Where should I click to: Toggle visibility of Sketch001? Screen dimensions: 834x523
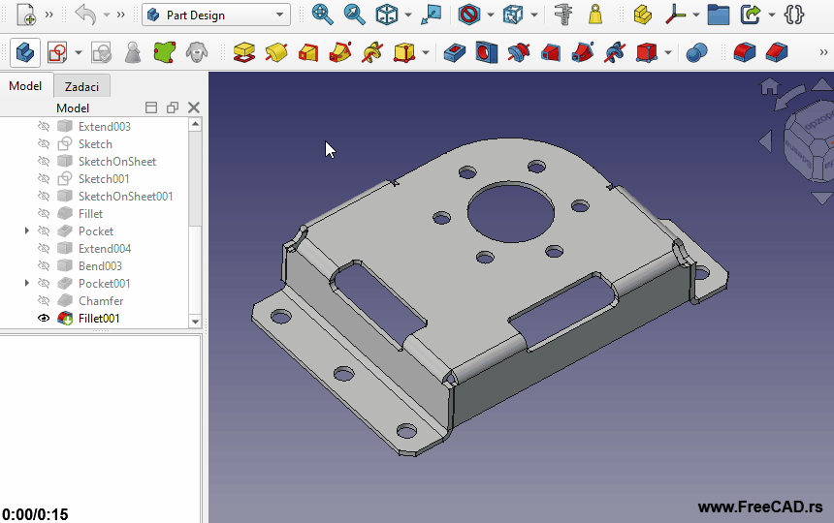pos(44,179)
